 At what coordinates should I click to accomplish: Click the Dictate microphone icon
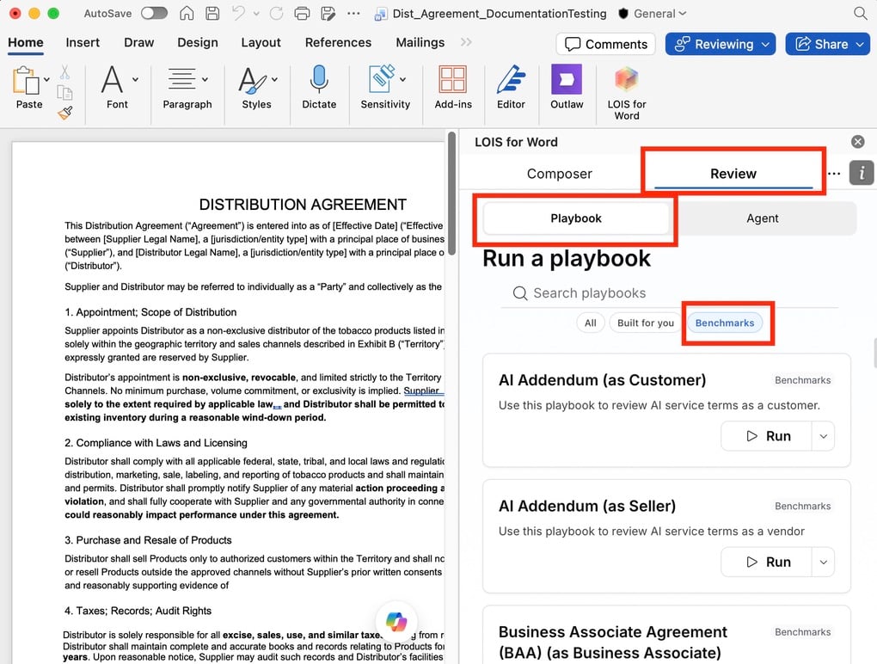(319, 79)
